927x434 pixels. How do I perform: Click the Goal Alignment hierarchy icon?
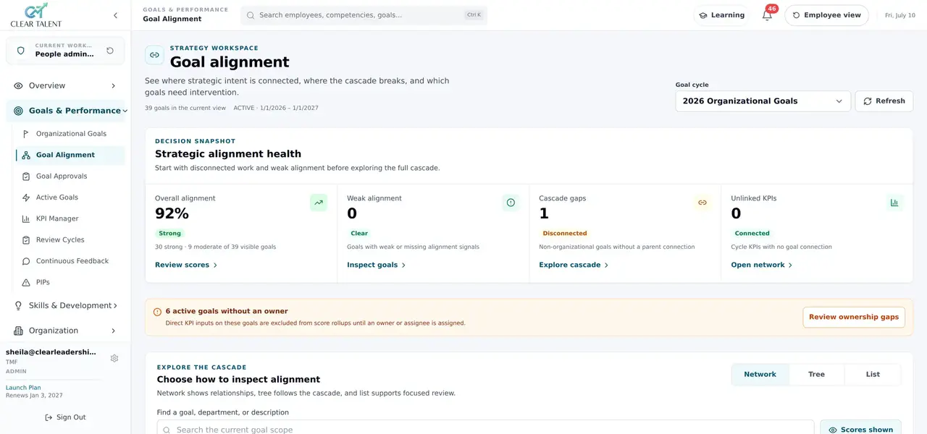tap(26, 155)
